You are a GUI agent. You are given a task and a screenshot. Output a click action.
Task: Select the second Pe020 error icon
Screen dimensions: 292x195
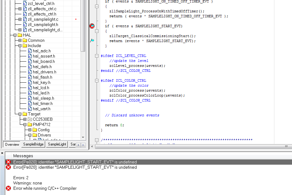pyautogui.click(x=8, y=167)
